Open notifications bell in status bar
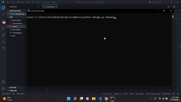The width and height of the screenshot is (181, 102). (178, 94)
